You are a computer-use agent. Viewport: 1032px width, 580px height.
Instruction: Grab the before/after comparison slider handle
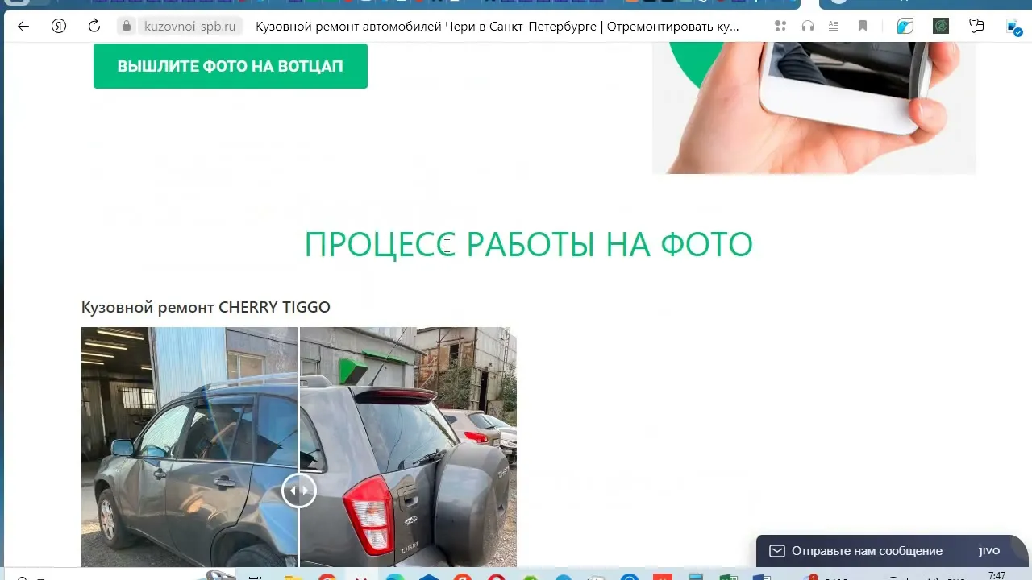[x=298, y=491]
